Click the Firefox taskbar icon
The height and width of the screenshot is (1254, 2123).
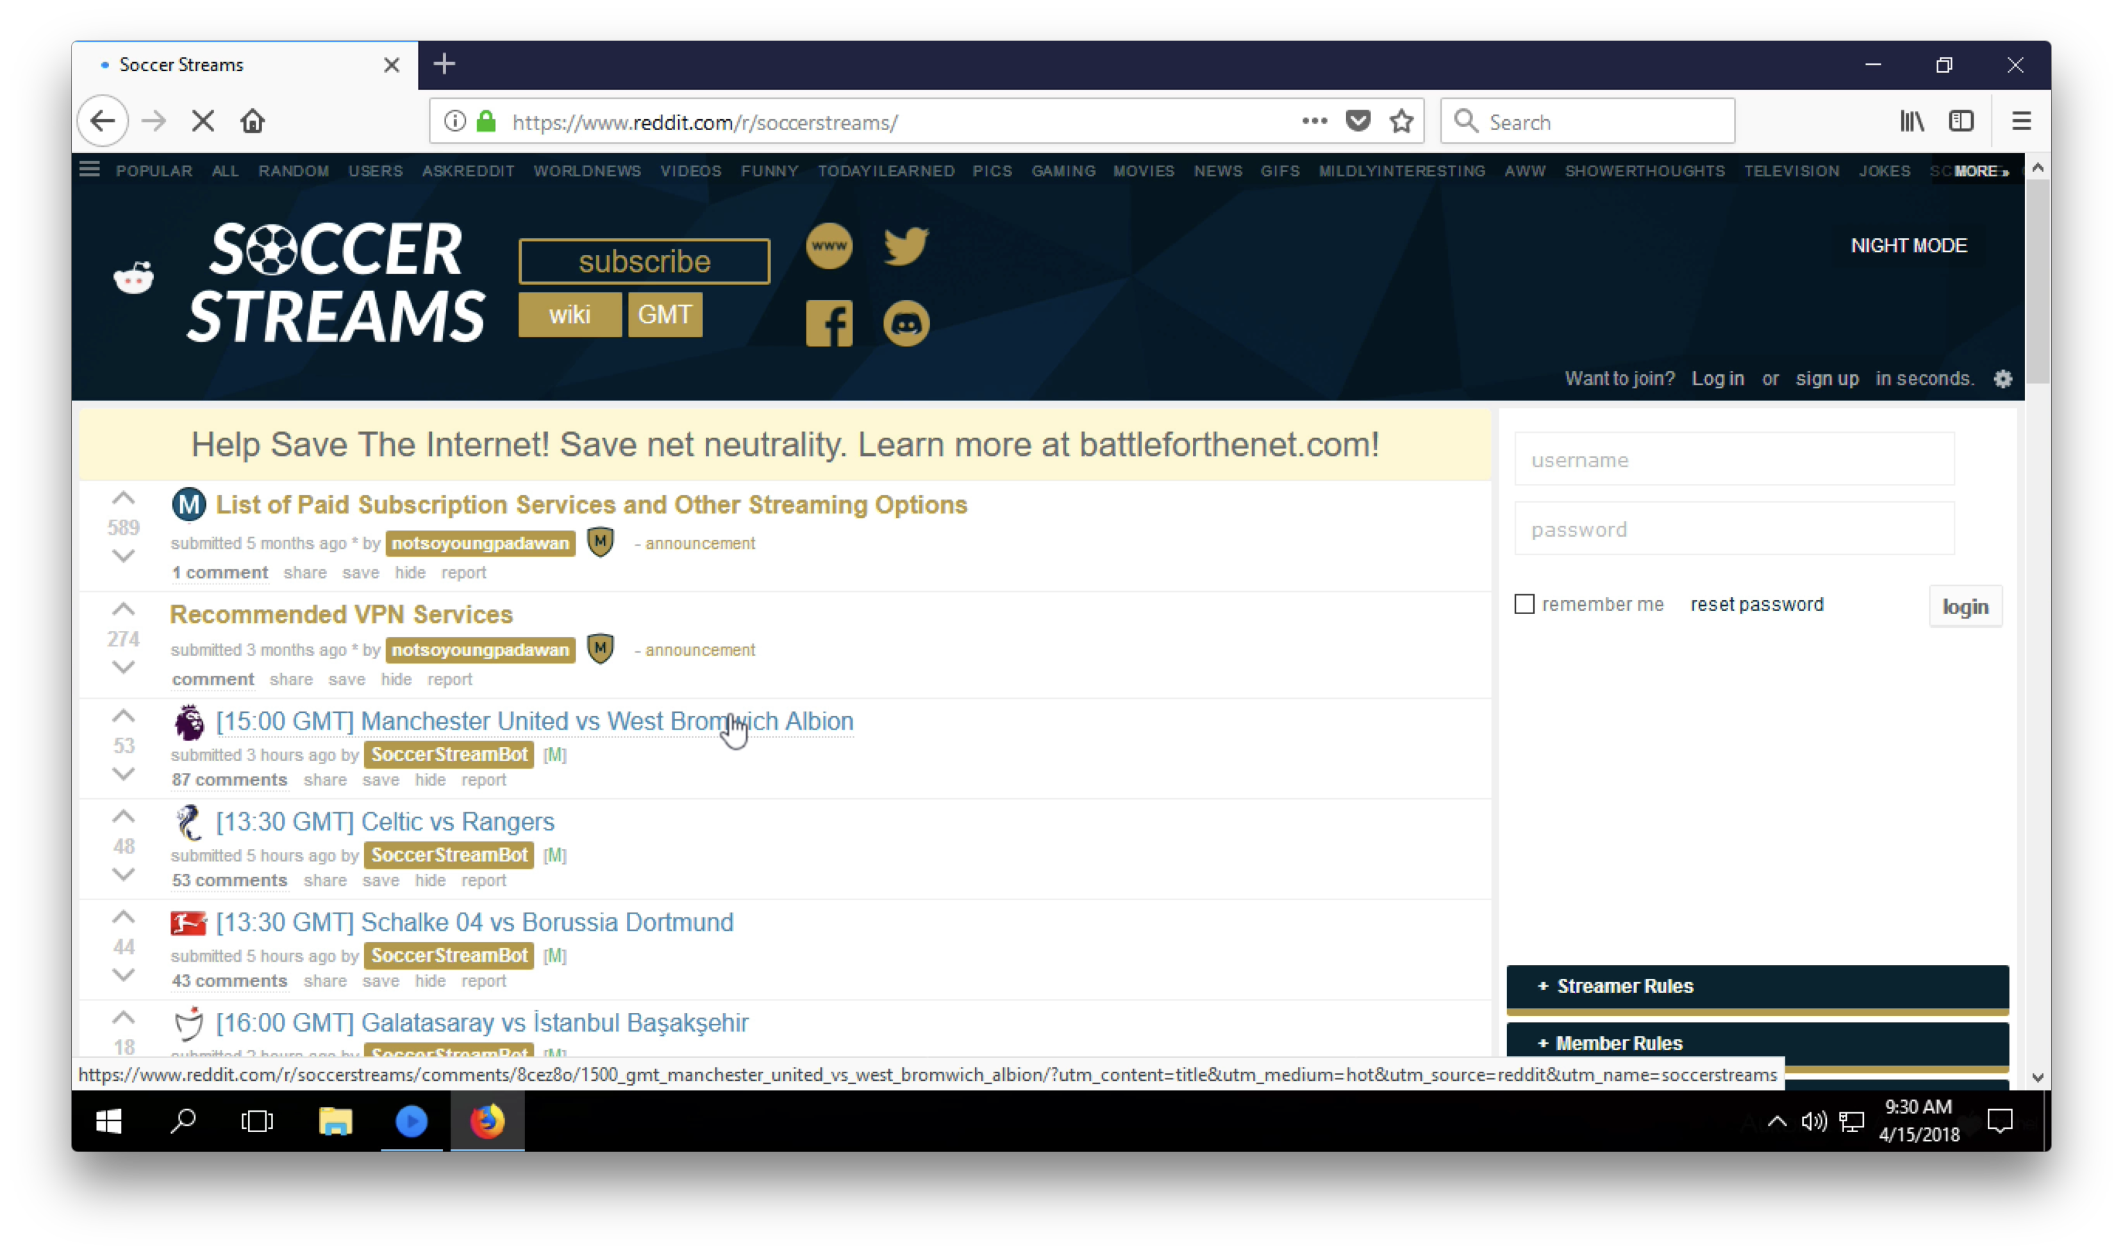coord(487,1121)
